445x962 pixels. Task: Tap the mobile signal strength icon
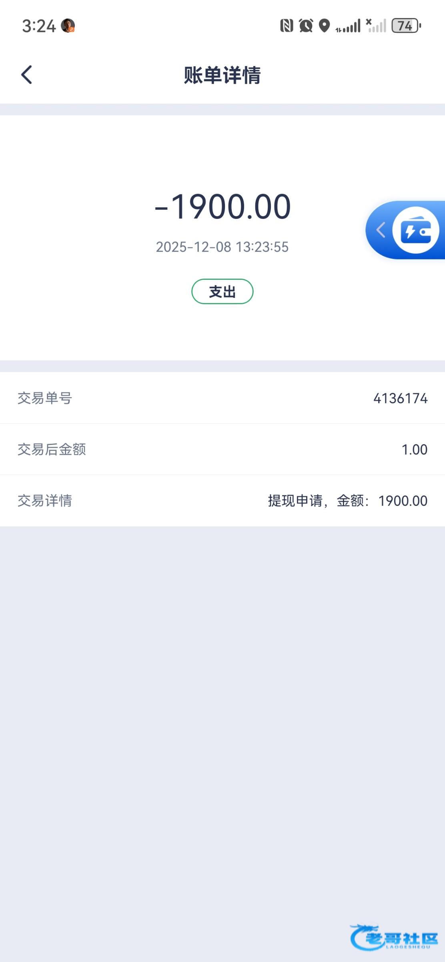click(x=348, y=26)
